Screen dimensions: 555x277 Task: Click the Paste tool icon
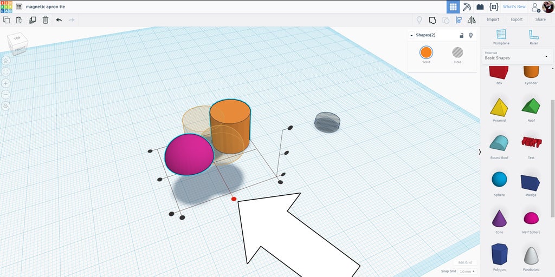pyautogui.click(x=19, y=20)
